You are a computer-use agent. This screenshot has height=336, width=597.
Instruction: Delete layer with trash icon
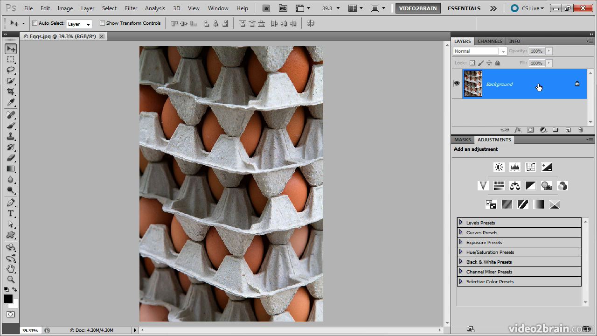pyautogui.click(x=581, y=130)
